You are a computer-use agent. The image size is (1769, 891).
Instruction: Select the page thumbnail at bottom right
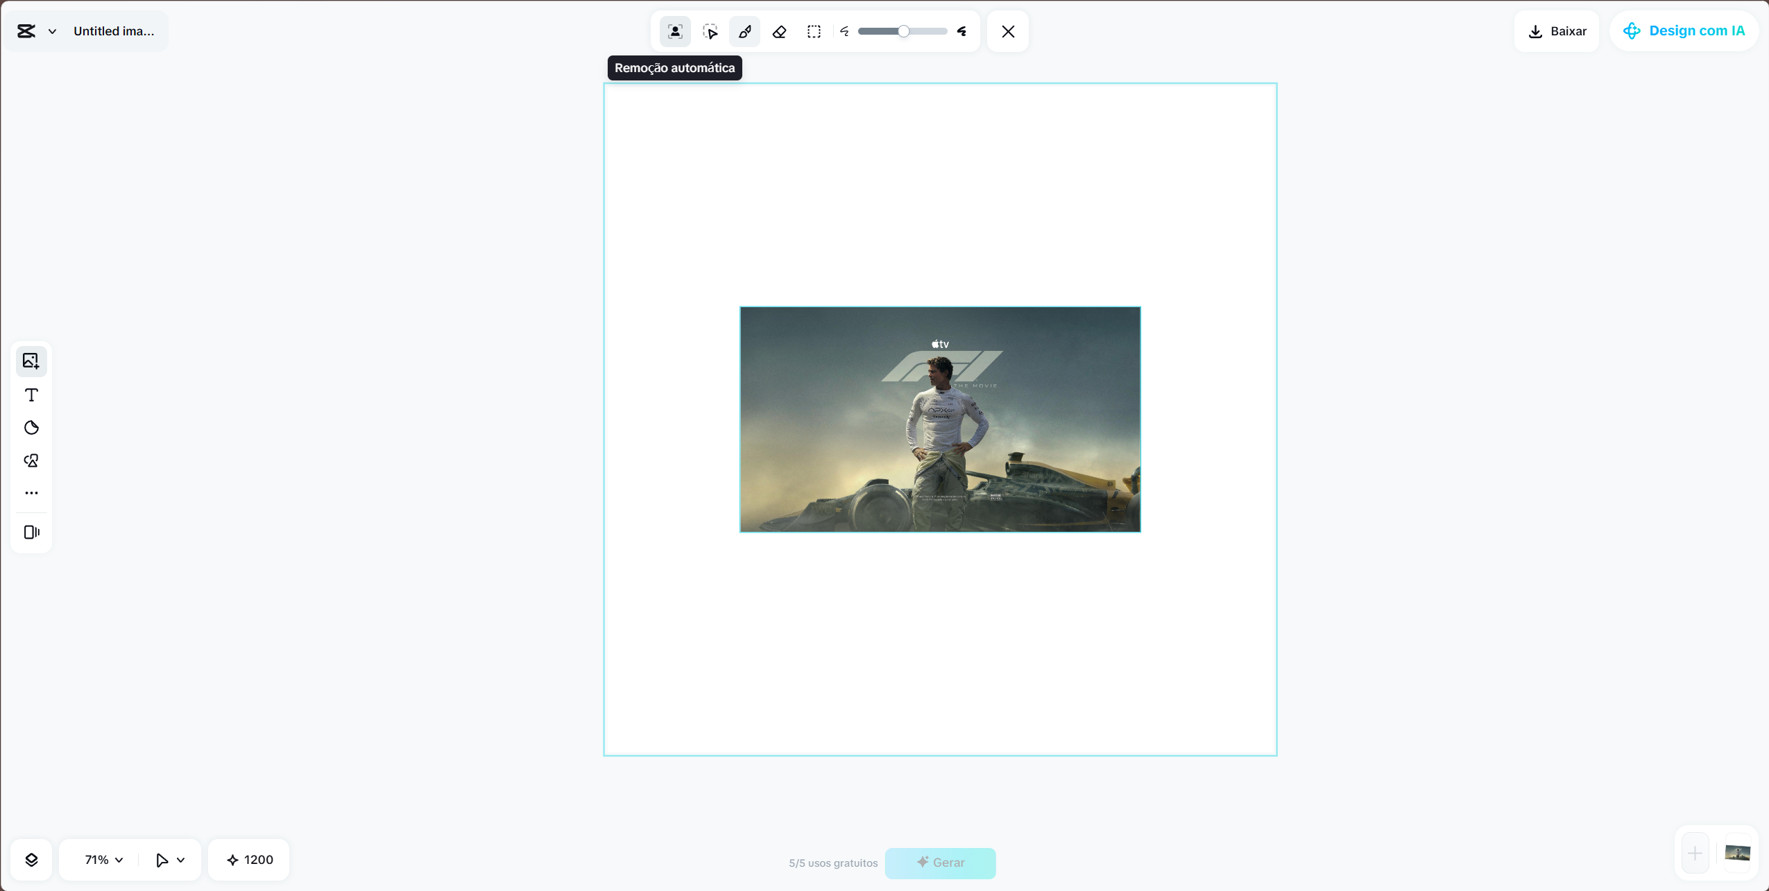1738,853
